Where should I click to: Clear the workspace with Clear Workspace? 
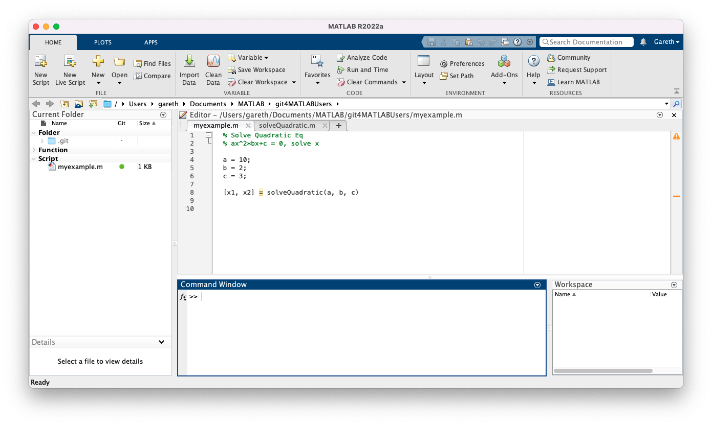(257, 82)
